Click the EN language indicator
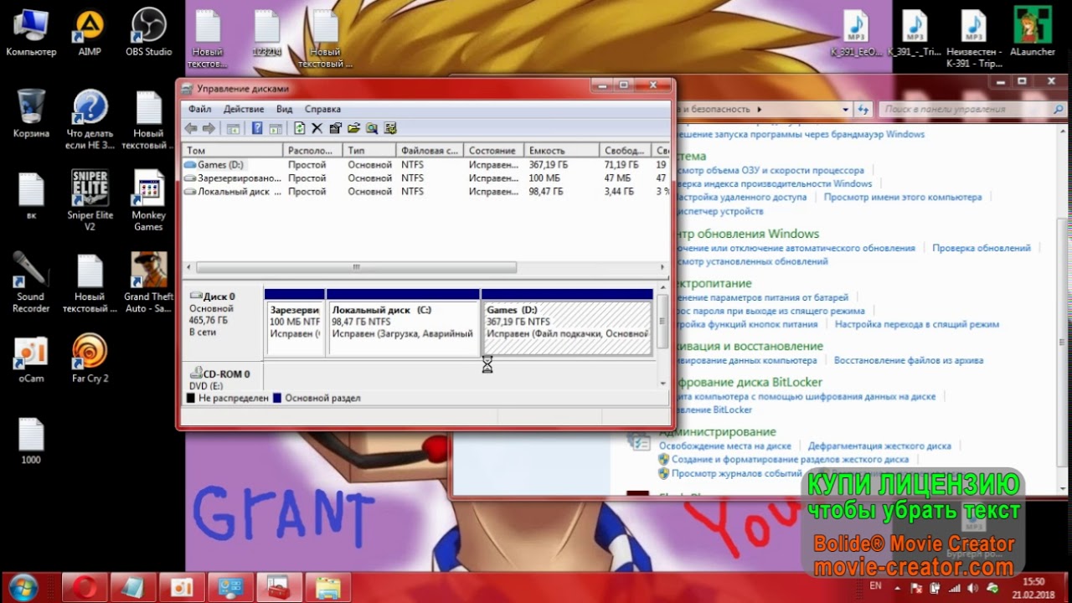Viewport: 1072px width, 603px height. click(x=876, y=586)
